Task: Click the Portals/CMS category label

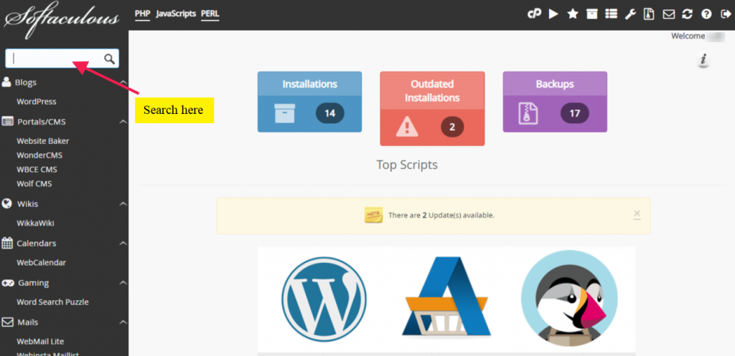Action: (x=42, y=122)
